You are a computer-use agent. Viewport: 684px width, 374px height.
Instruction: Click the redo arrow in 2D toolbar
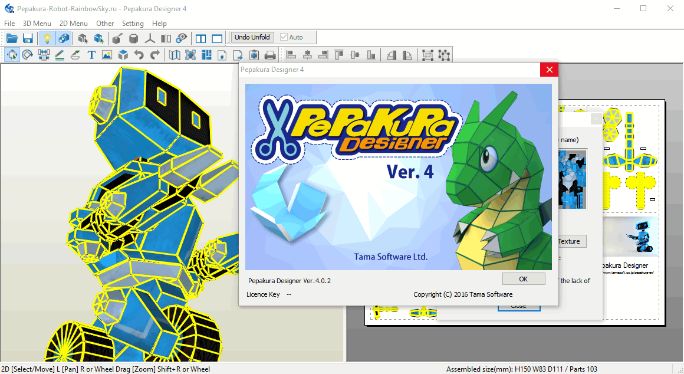coord(154,55)
